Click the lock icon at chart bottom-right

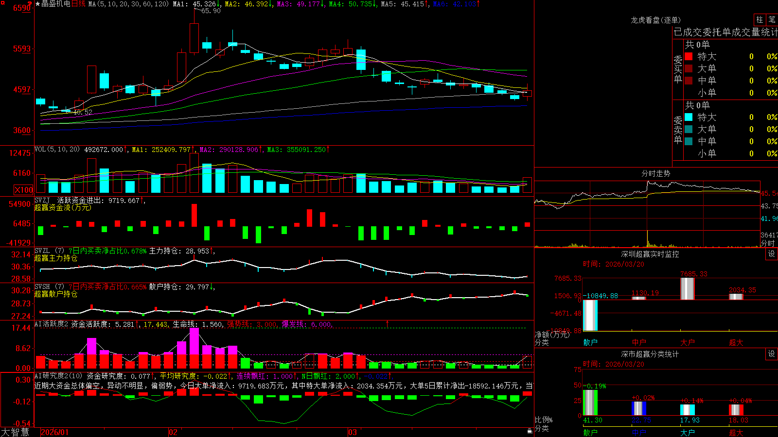530,431
